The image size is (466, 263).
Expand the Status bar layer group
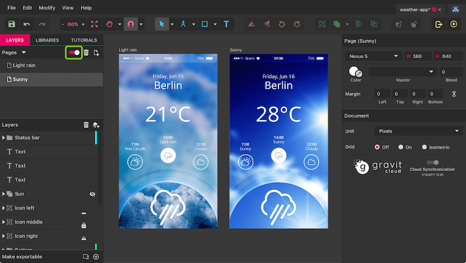(5, 138)
